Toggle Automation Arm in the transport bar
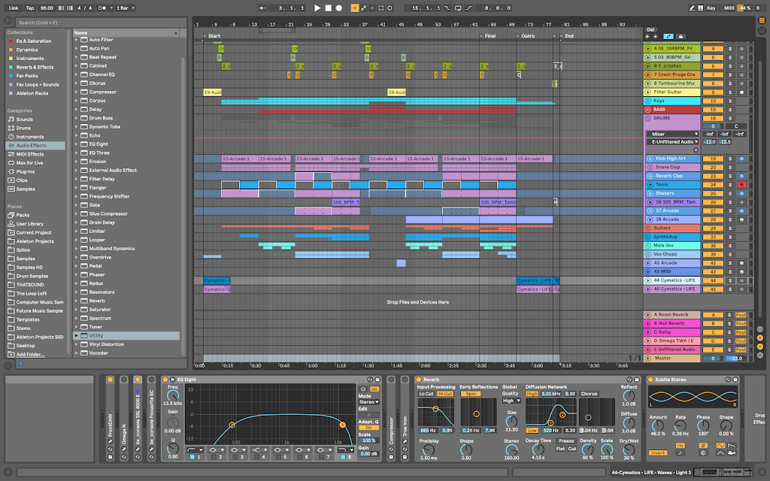This screenshot has width=770, height=481. 363,8
